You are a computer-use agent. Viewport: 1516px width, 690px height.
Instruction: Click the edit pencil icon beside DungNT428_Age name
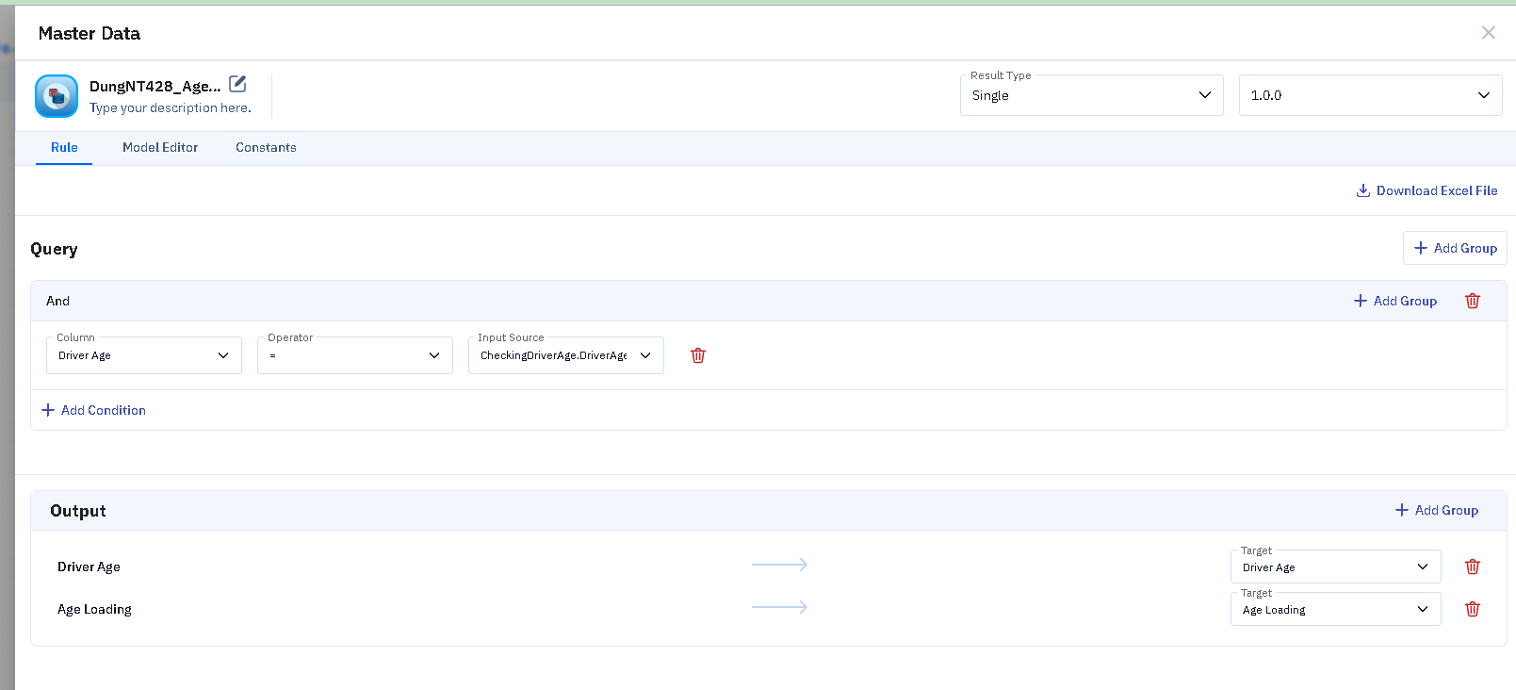(237, 84)
